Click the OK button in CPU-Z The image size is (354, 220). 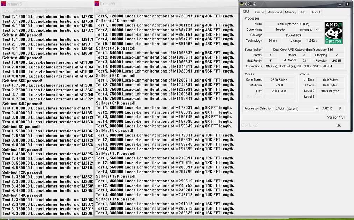click(339, 126)
